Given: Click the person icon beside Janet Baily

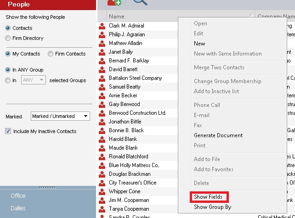Looking at the screenshot, I should (x=102, y=52).
